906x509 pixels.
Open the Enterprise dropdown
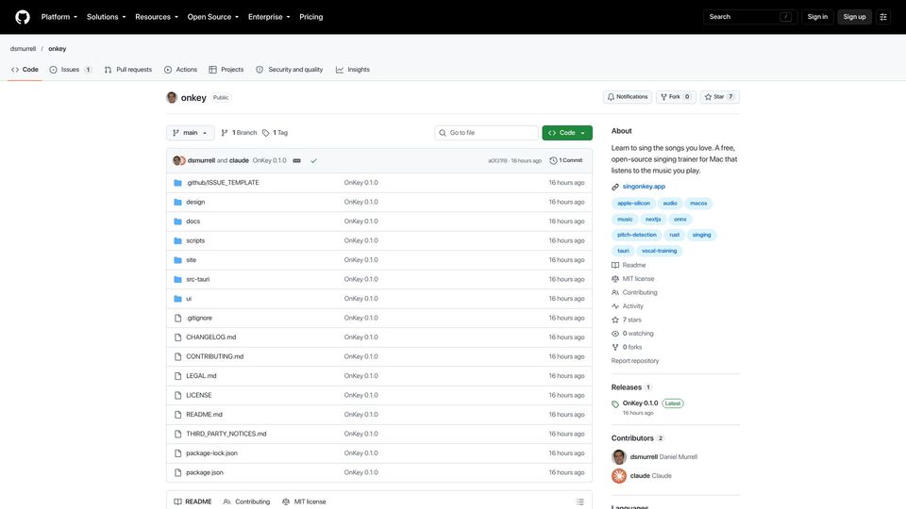tap(269, 17)
